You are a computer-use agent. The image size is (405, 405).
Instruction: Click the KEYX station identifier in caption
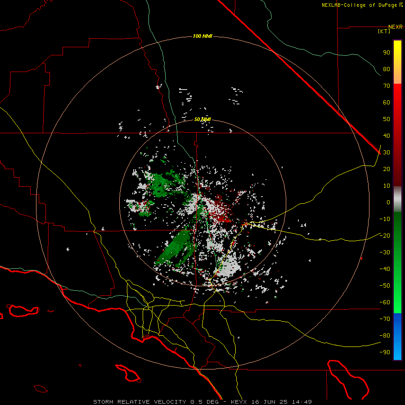point(239,402)
